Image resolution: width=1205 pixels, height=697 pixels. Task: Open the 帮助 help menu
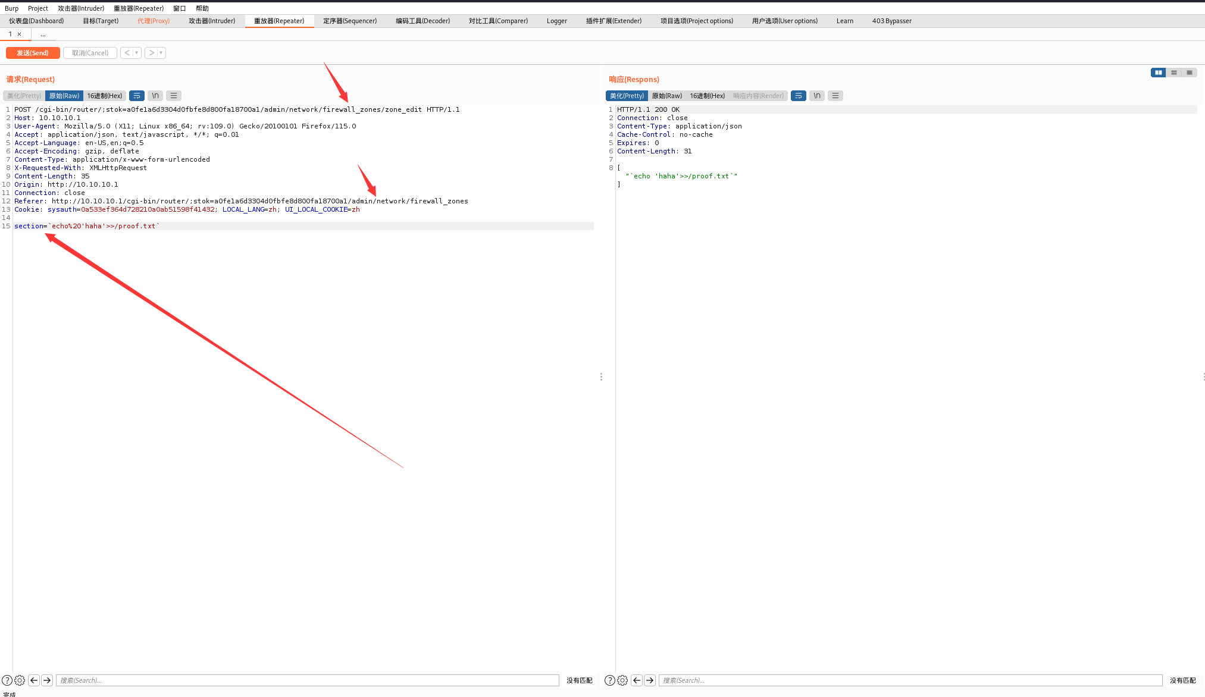coord(202,8)
